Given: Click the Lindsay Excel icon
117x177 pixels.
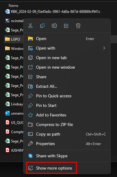Looking at the screenshot, I should (x=7, y=104).
